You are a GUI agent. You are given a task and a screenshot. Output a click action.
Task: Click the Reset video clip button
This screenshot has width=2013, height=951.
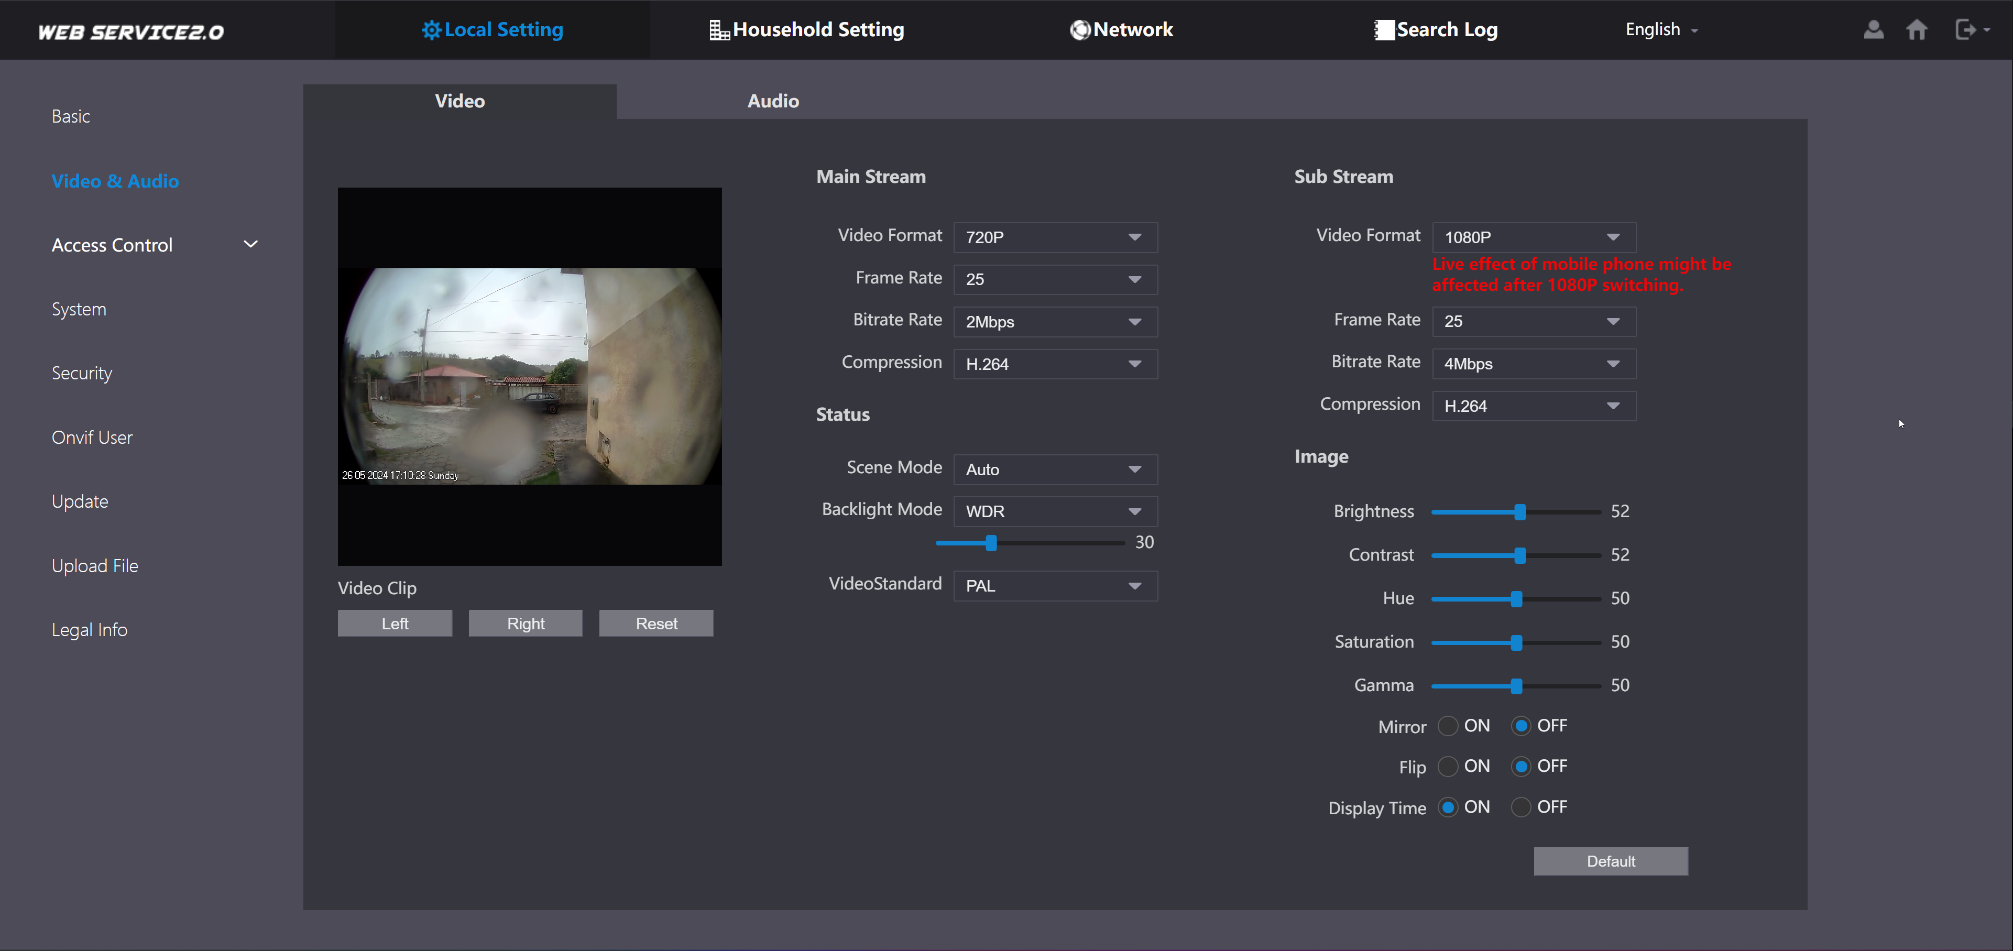pyautogui.click(x=655, y=624)
